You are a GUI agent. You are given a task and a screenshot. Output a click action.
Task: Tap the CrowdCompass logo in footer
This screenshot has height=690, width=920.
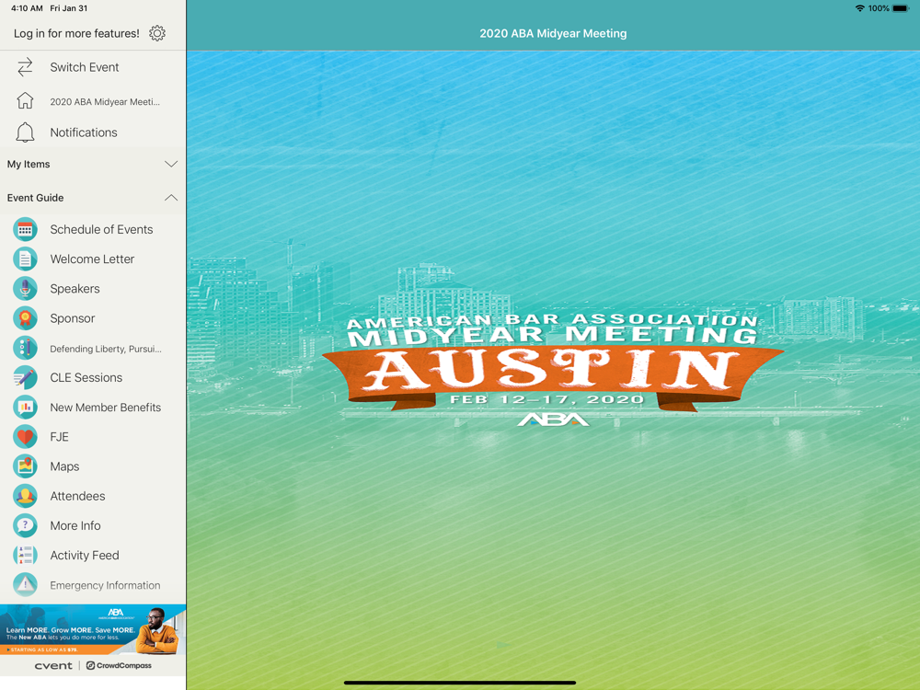coord(119,665)
